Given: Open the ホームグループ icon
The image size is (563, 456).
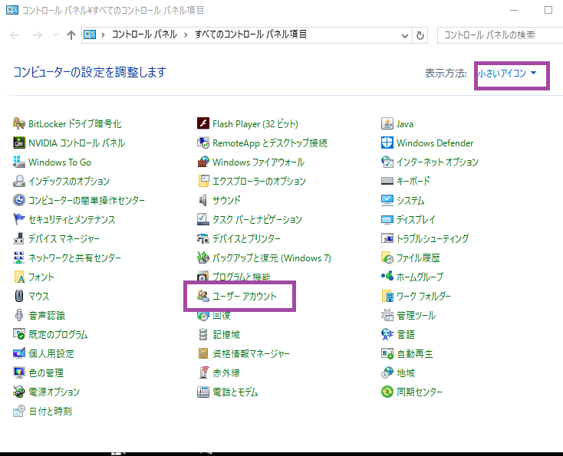Looking at the screenshot, I should click(x=387, y=277).
